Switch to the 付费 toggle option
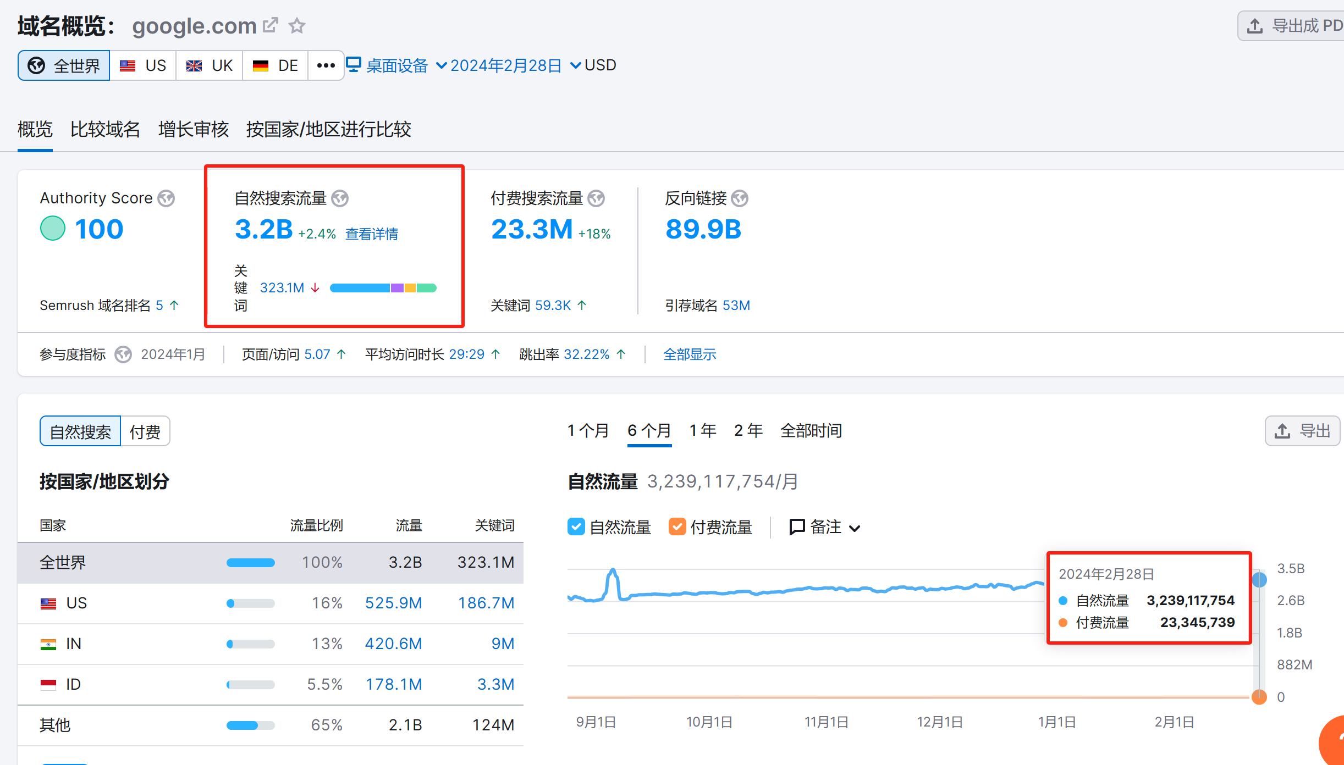 coord(145,432)
